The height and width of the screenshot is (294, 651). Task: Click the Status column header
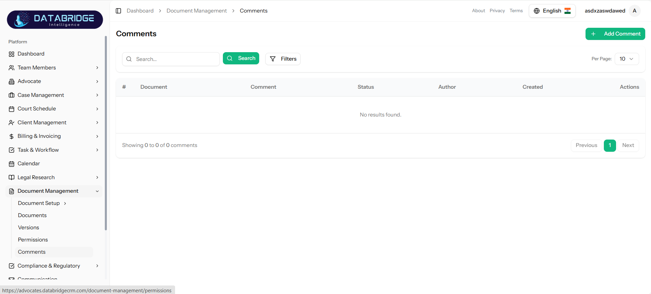tap(366, 87)
